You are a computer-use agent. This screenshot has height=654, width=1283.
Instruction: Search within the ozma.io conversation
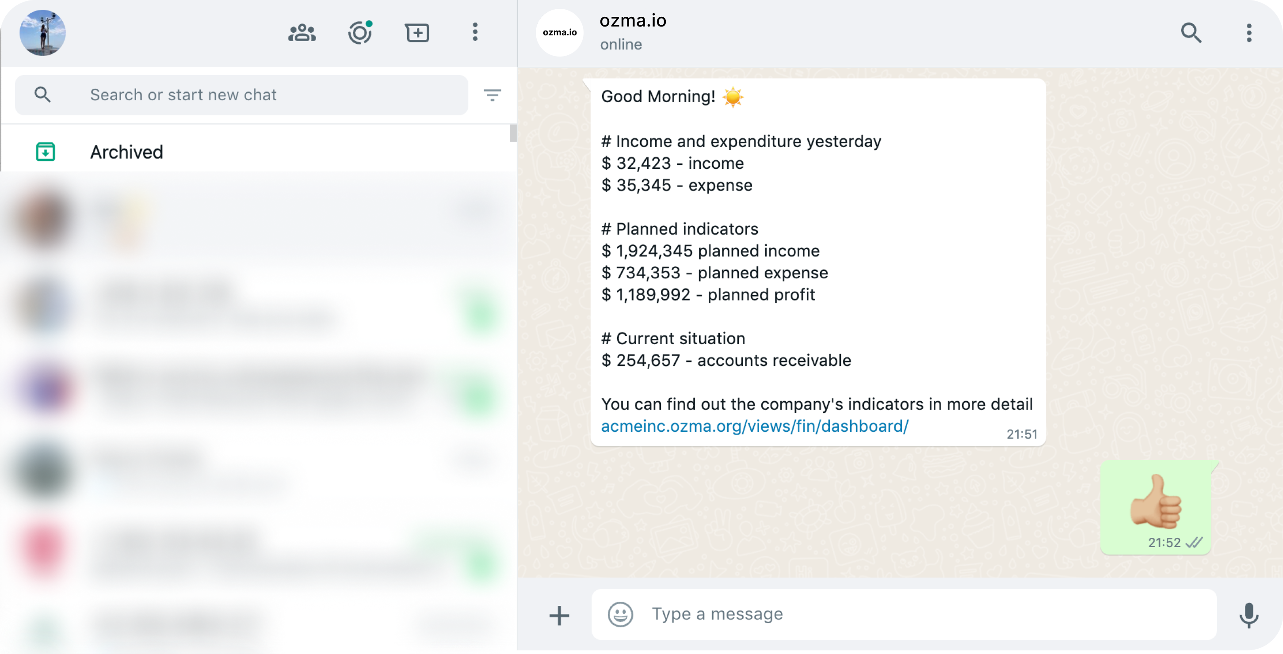coord(1191,33)
